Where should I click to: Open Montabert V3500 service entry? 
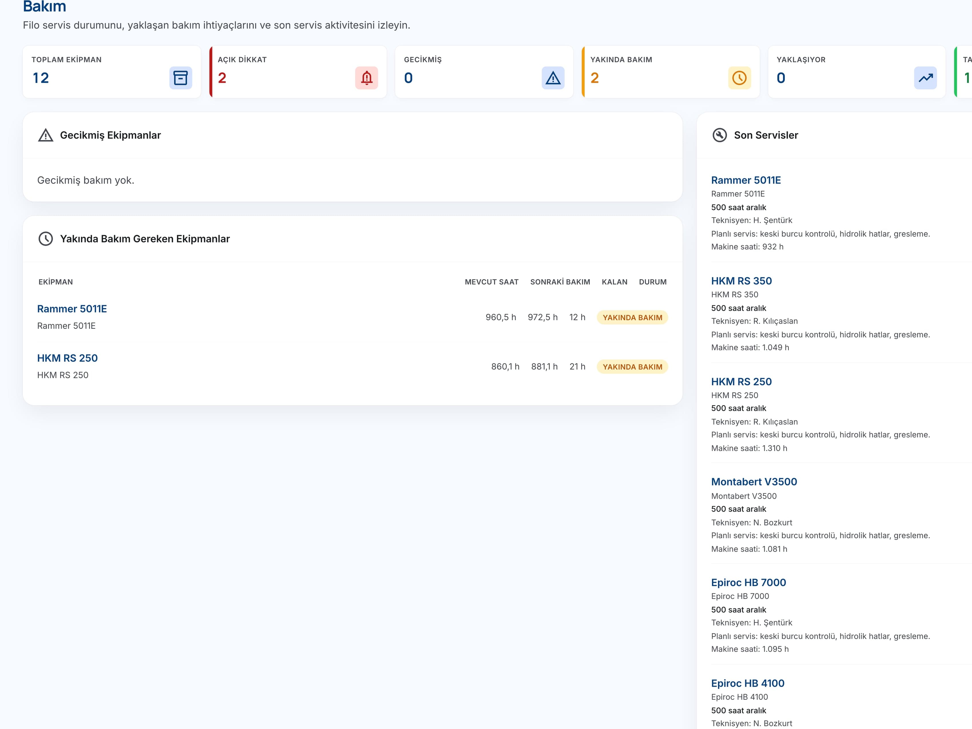coord(754,482)
